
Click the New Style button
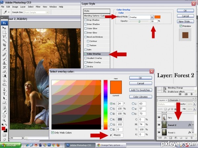tap(185, 21)
